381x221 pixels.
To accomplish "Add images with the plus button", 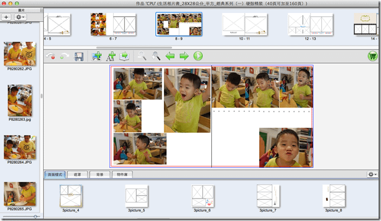I will pos(6,17).
